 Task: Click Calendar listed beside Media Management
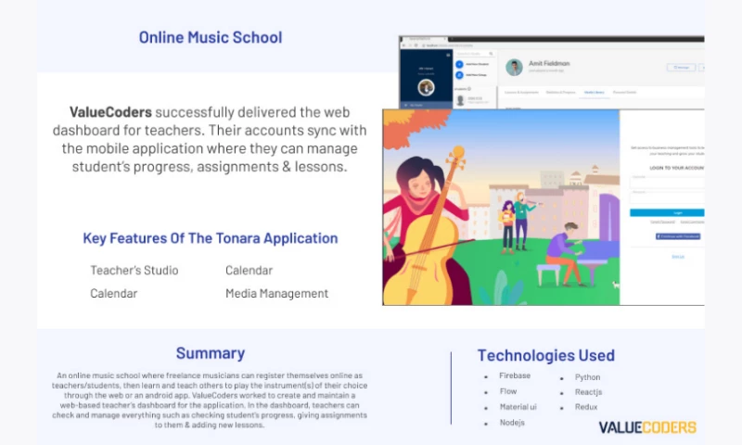tap(113, 293)
